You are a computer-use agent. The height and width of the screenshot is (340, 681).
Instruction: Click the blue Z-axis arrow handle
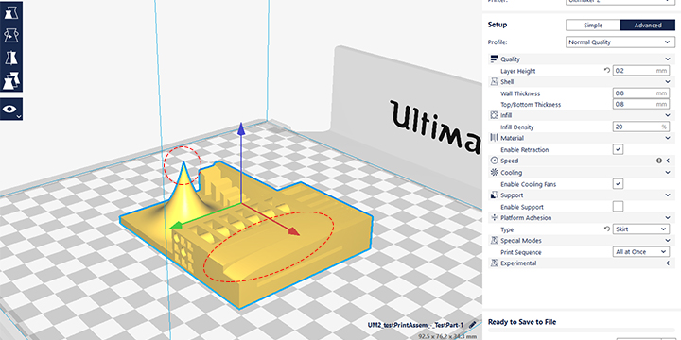pyautogui.click(x=241, y=129)
